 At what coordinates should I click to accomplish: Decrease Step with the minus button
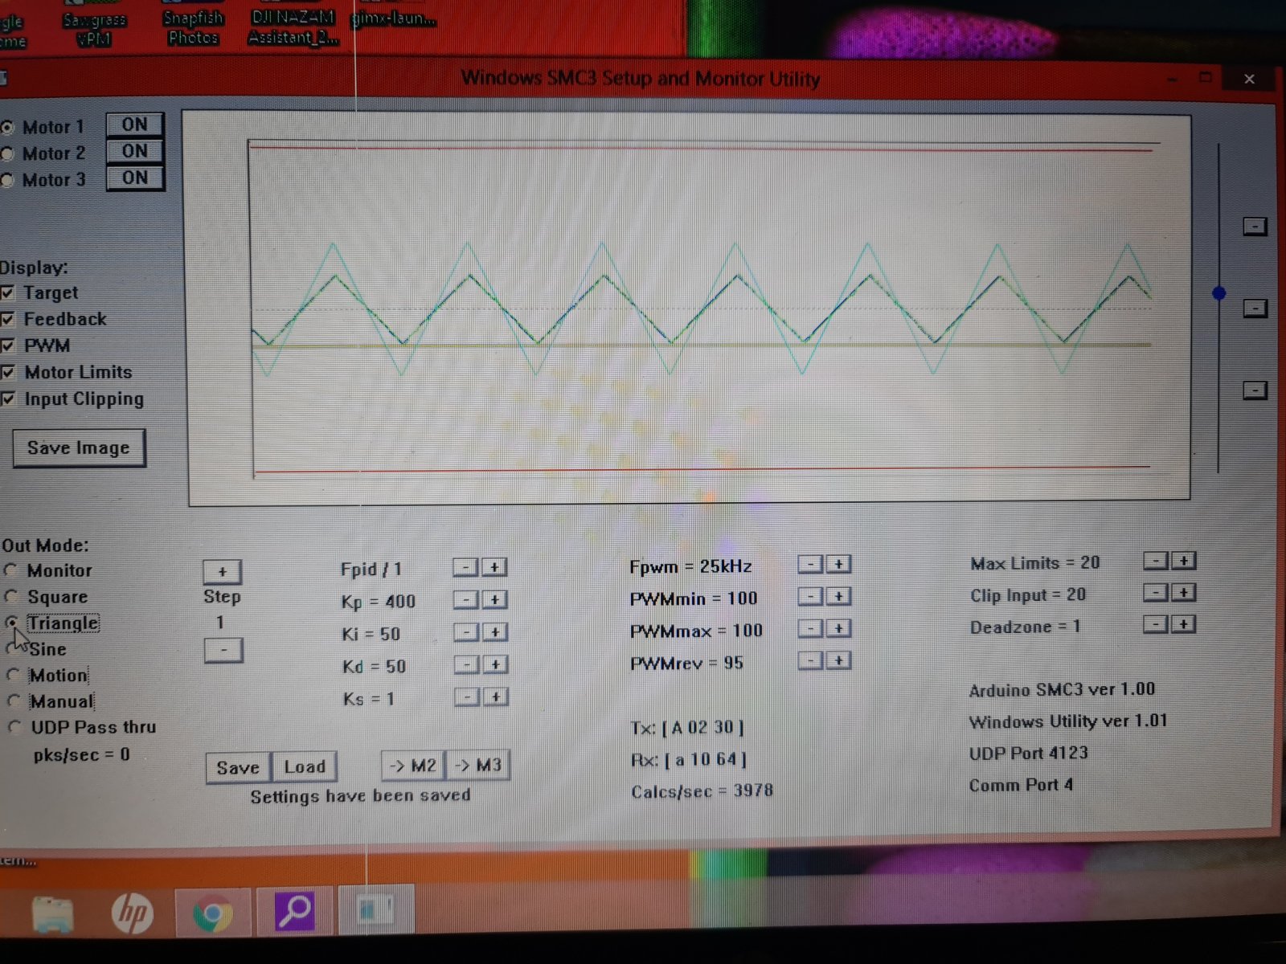223,650
